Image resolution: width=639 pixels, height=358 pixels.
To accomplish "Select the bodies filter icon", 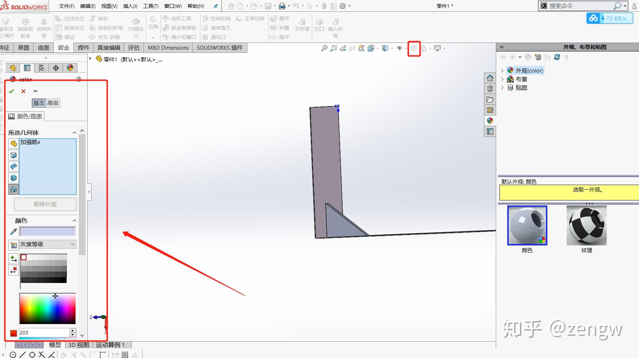I will click(x=14, y=178).
